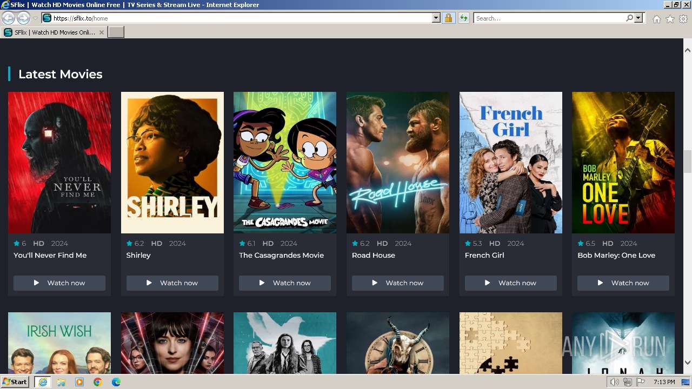Open the recent pages dropdown arrow
This screenshot has height=389, width=692.
pyautogui.click(x=35, y=18)
